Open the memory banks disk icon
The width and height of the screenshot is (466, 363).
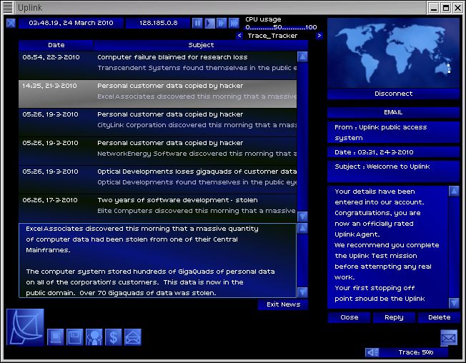[x=74, y=337]
